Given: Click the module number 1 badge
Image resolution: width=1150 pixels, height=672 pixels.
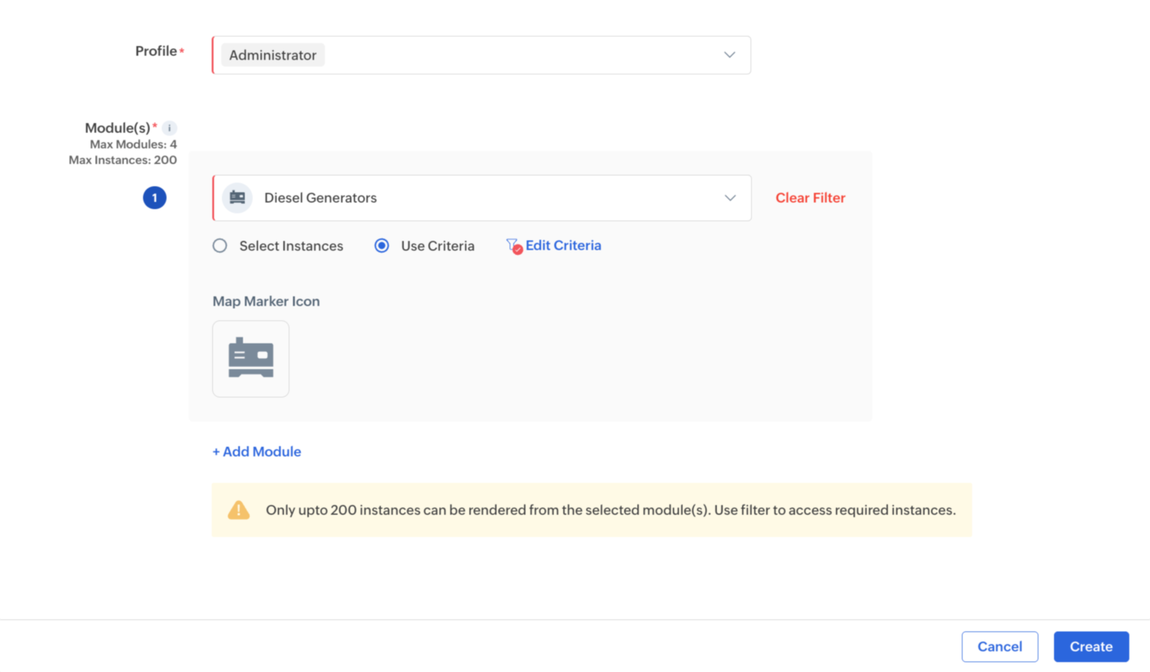Looking at the screenshot, I should tap(155, 198).
